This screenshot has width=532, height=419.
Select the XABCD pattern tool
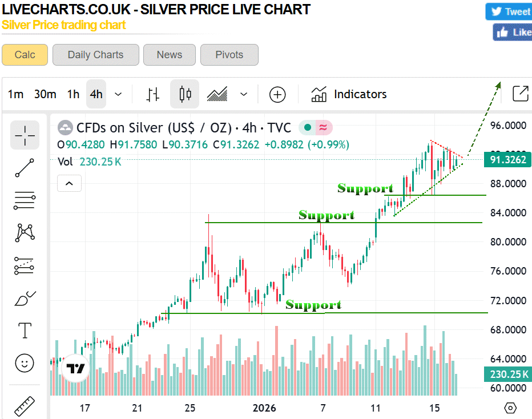click(x=25, y=232)
